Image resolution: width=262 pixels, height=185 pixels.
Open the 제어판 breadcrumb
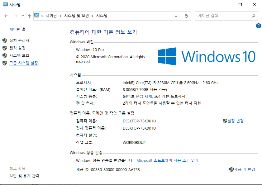click(x=51, y=16)
